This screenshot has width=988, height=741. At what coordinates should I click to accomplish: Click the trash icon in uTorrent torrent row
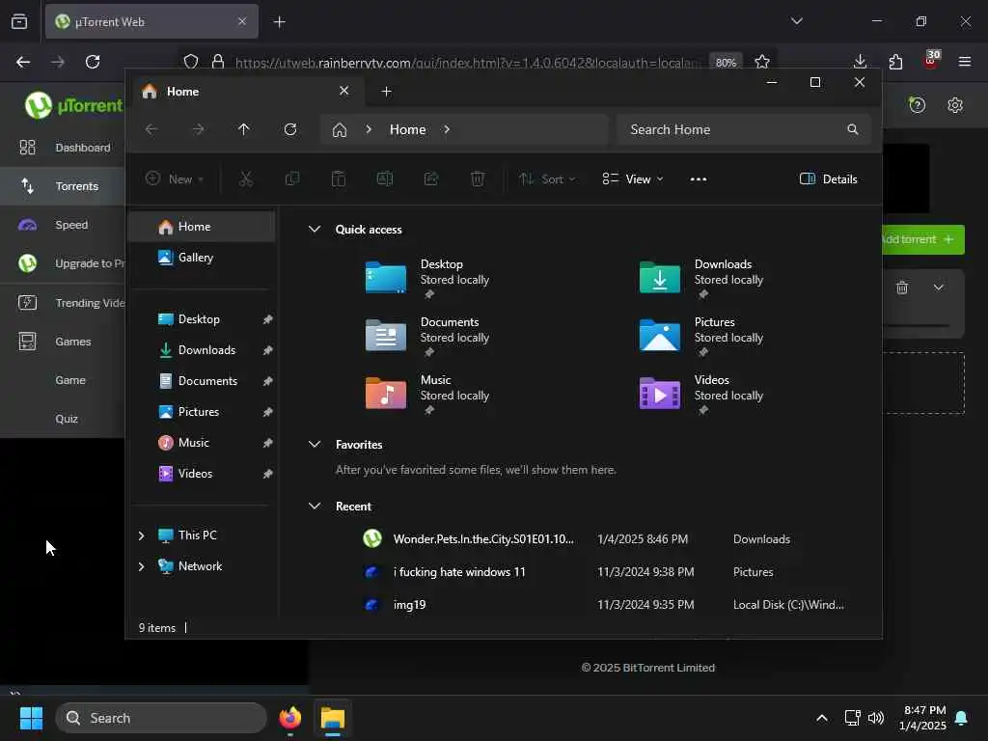coord(902,288)
